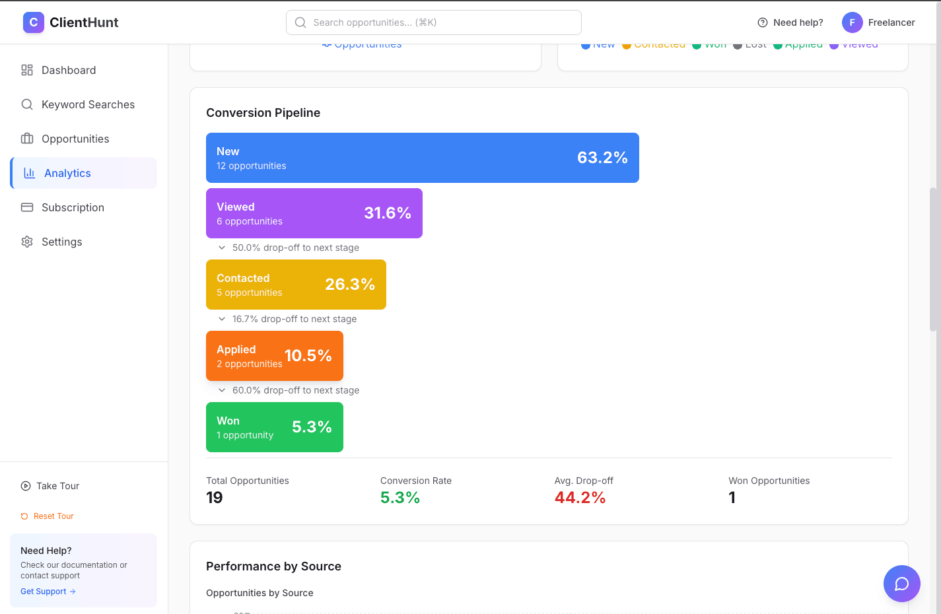Open Opportunities via the briefcase icon

click(27, 139)
